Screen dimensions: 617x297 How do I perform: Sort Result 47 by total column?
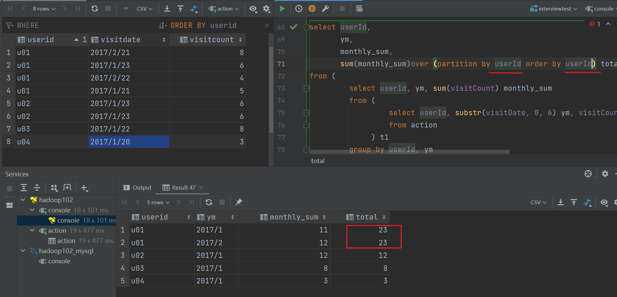pyautogui.click(x=360, y=217)
